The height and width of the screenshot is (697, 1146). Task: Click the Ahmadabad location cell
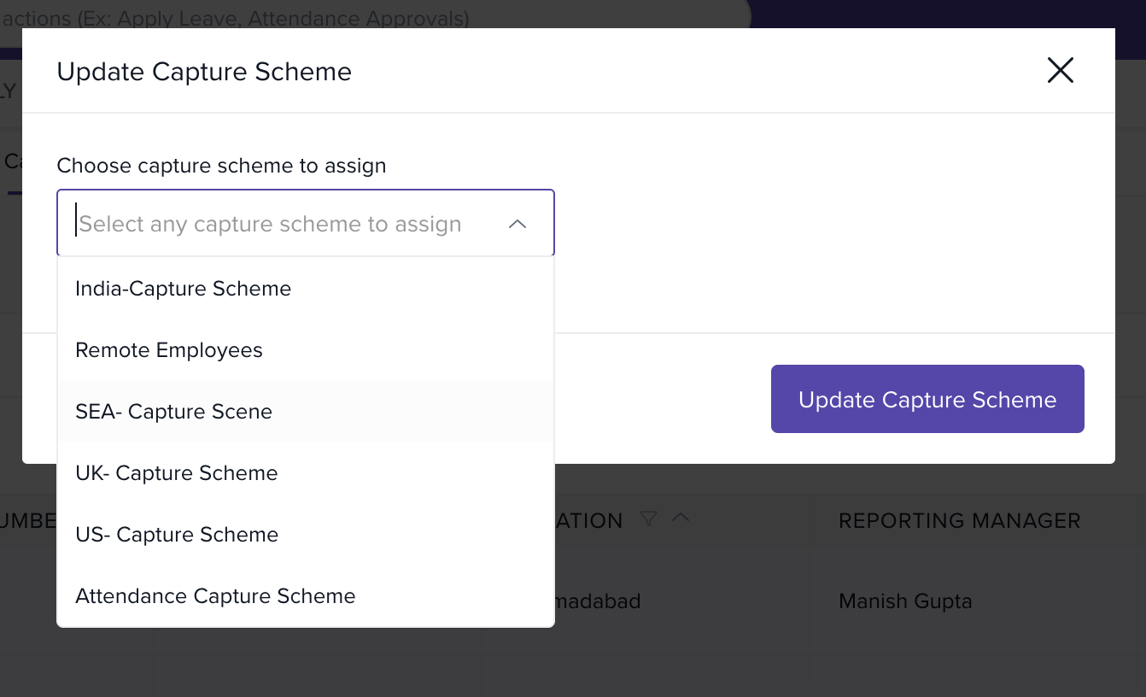pos(598,601)
